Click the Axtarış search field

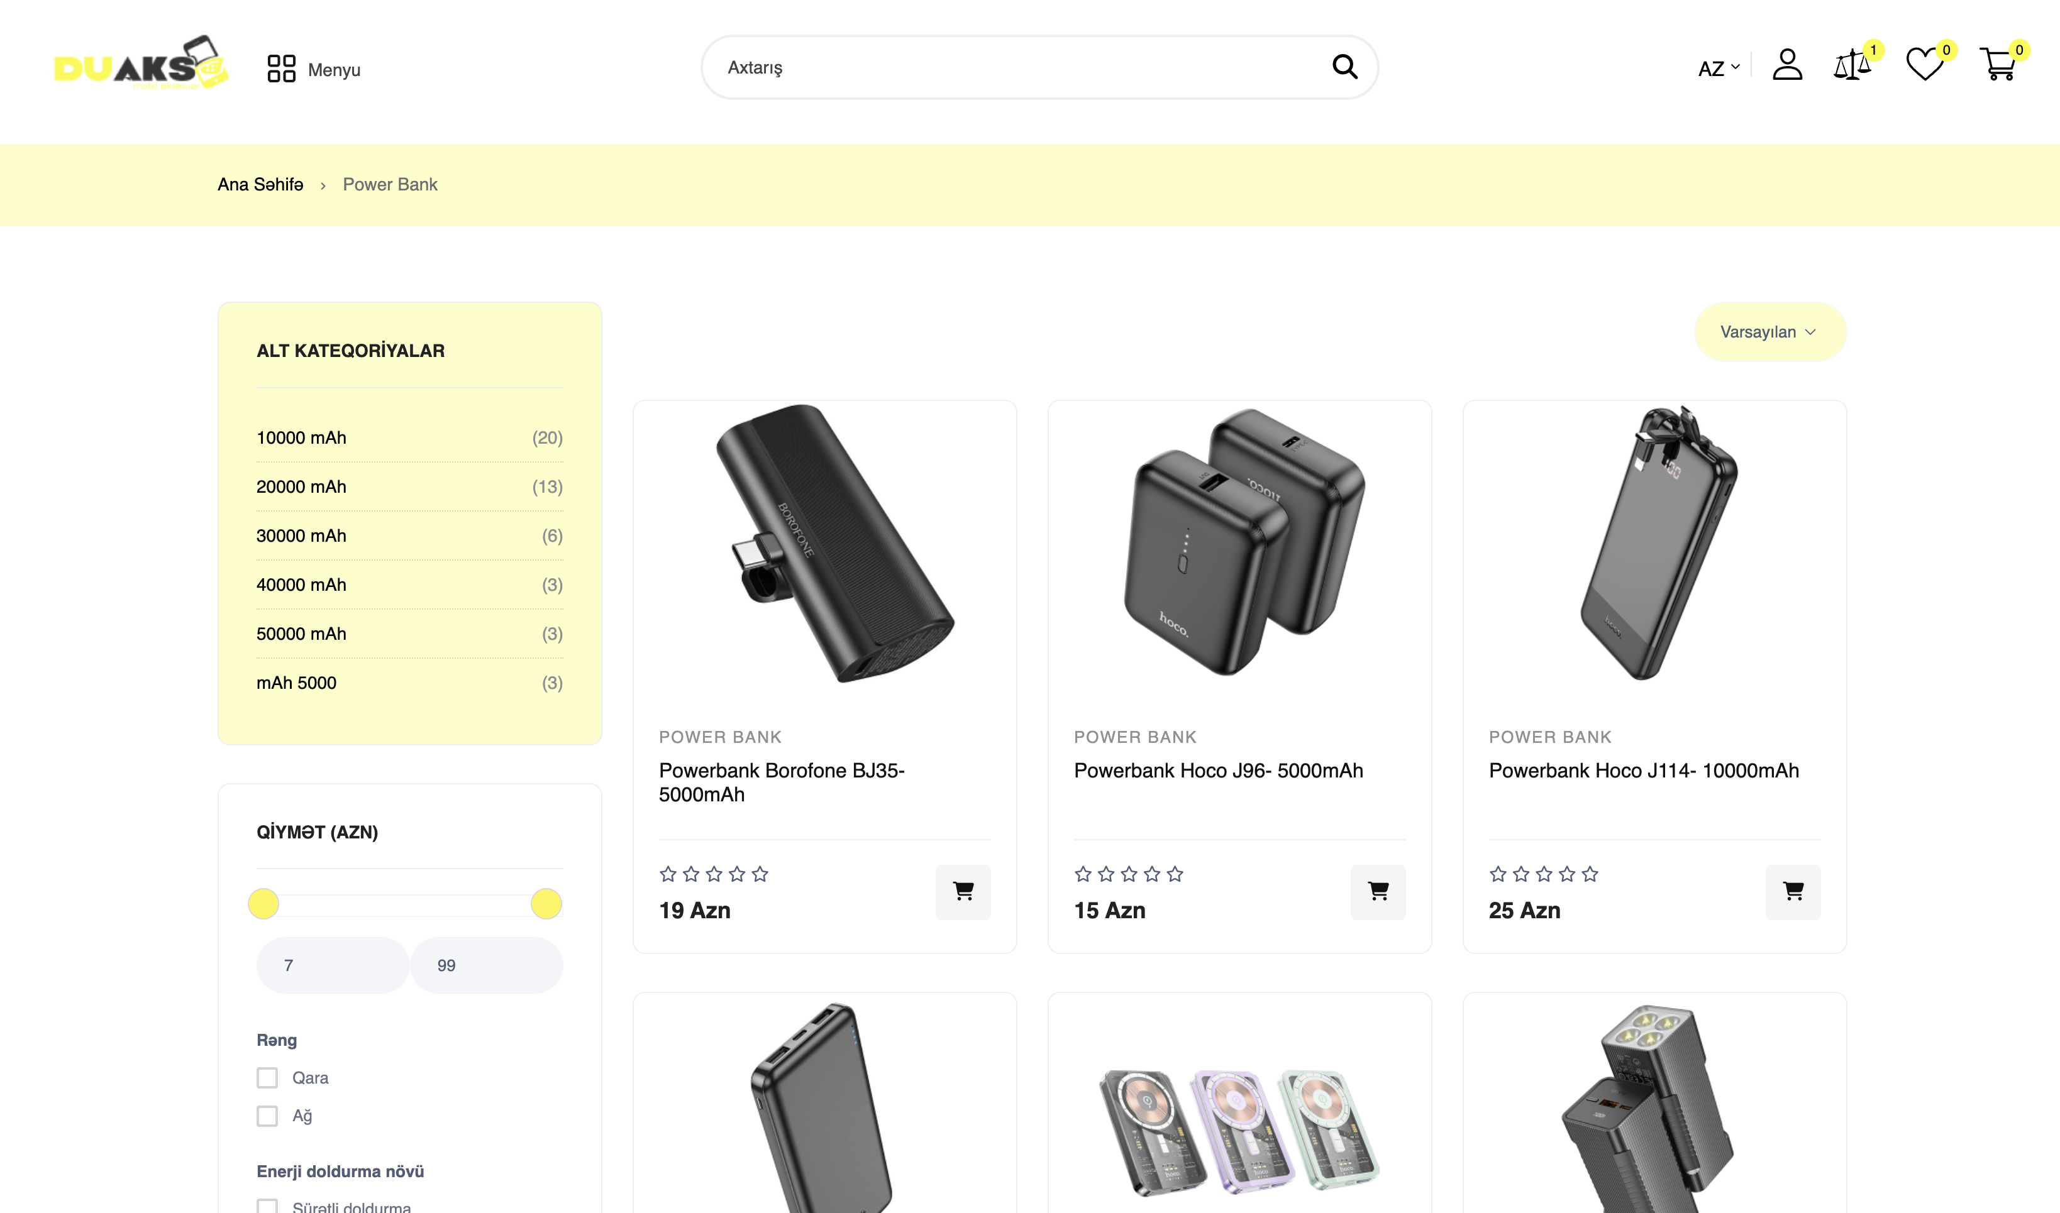tap(1014, 68)
